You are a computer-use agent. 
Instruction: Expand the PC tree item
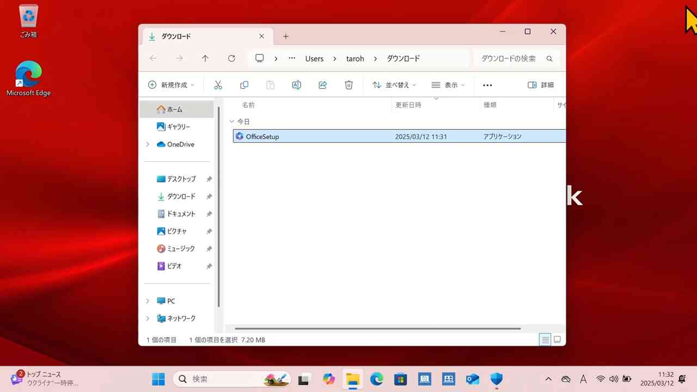(x=148, y=301)
